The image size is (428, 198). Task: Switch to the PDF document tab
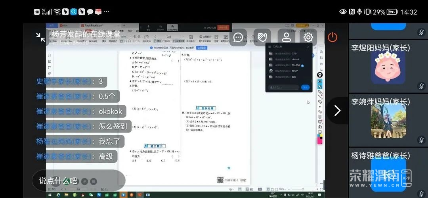click(95, 25)
